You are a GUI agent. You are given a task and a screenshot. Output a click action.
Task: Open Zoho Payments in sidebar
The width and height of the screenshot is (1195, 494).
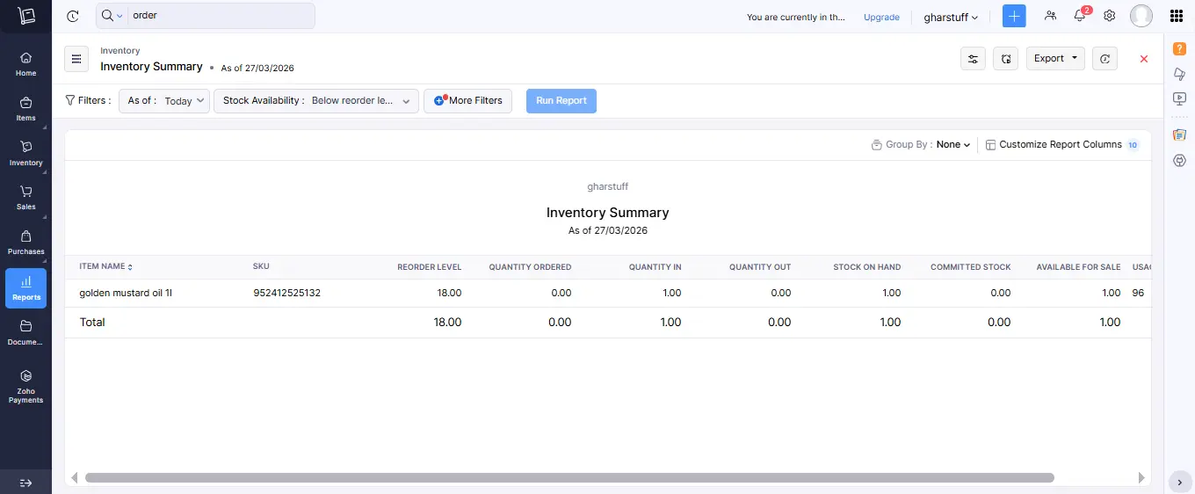(25, 386)
